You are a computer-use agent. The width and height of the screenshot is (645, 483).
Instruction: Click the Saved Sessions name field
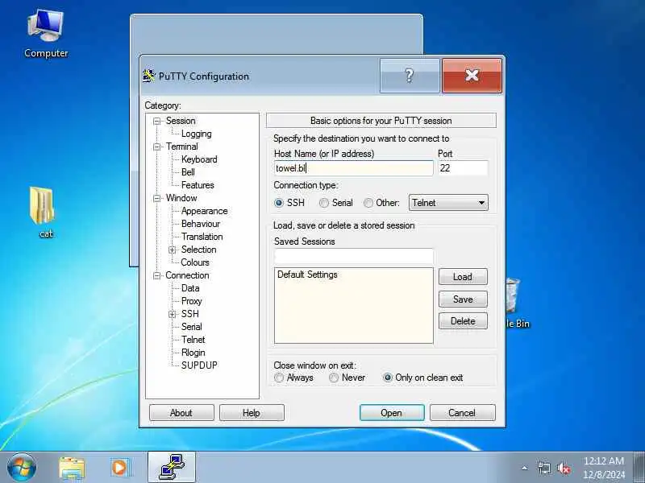click(x=353, y=256)
